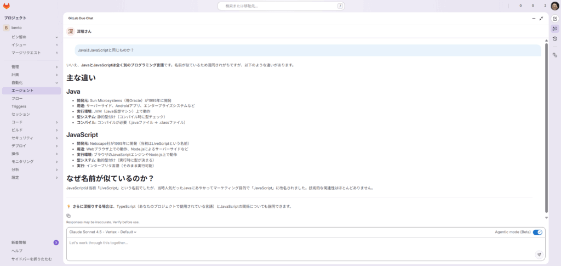
Task: Open the Claude Sonnet 4.5 model dropdown
Action: click(x=103, y=232)
